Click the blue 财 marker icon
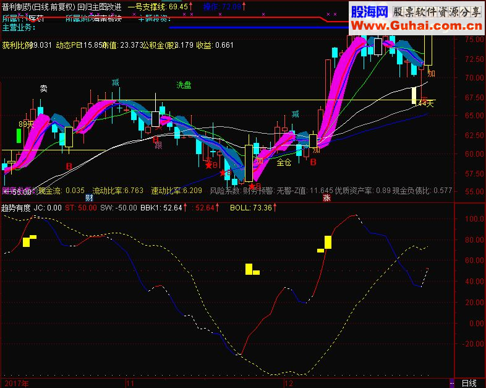Image resolution: width=486 pixels, height=388 pixels. (89, 198)
